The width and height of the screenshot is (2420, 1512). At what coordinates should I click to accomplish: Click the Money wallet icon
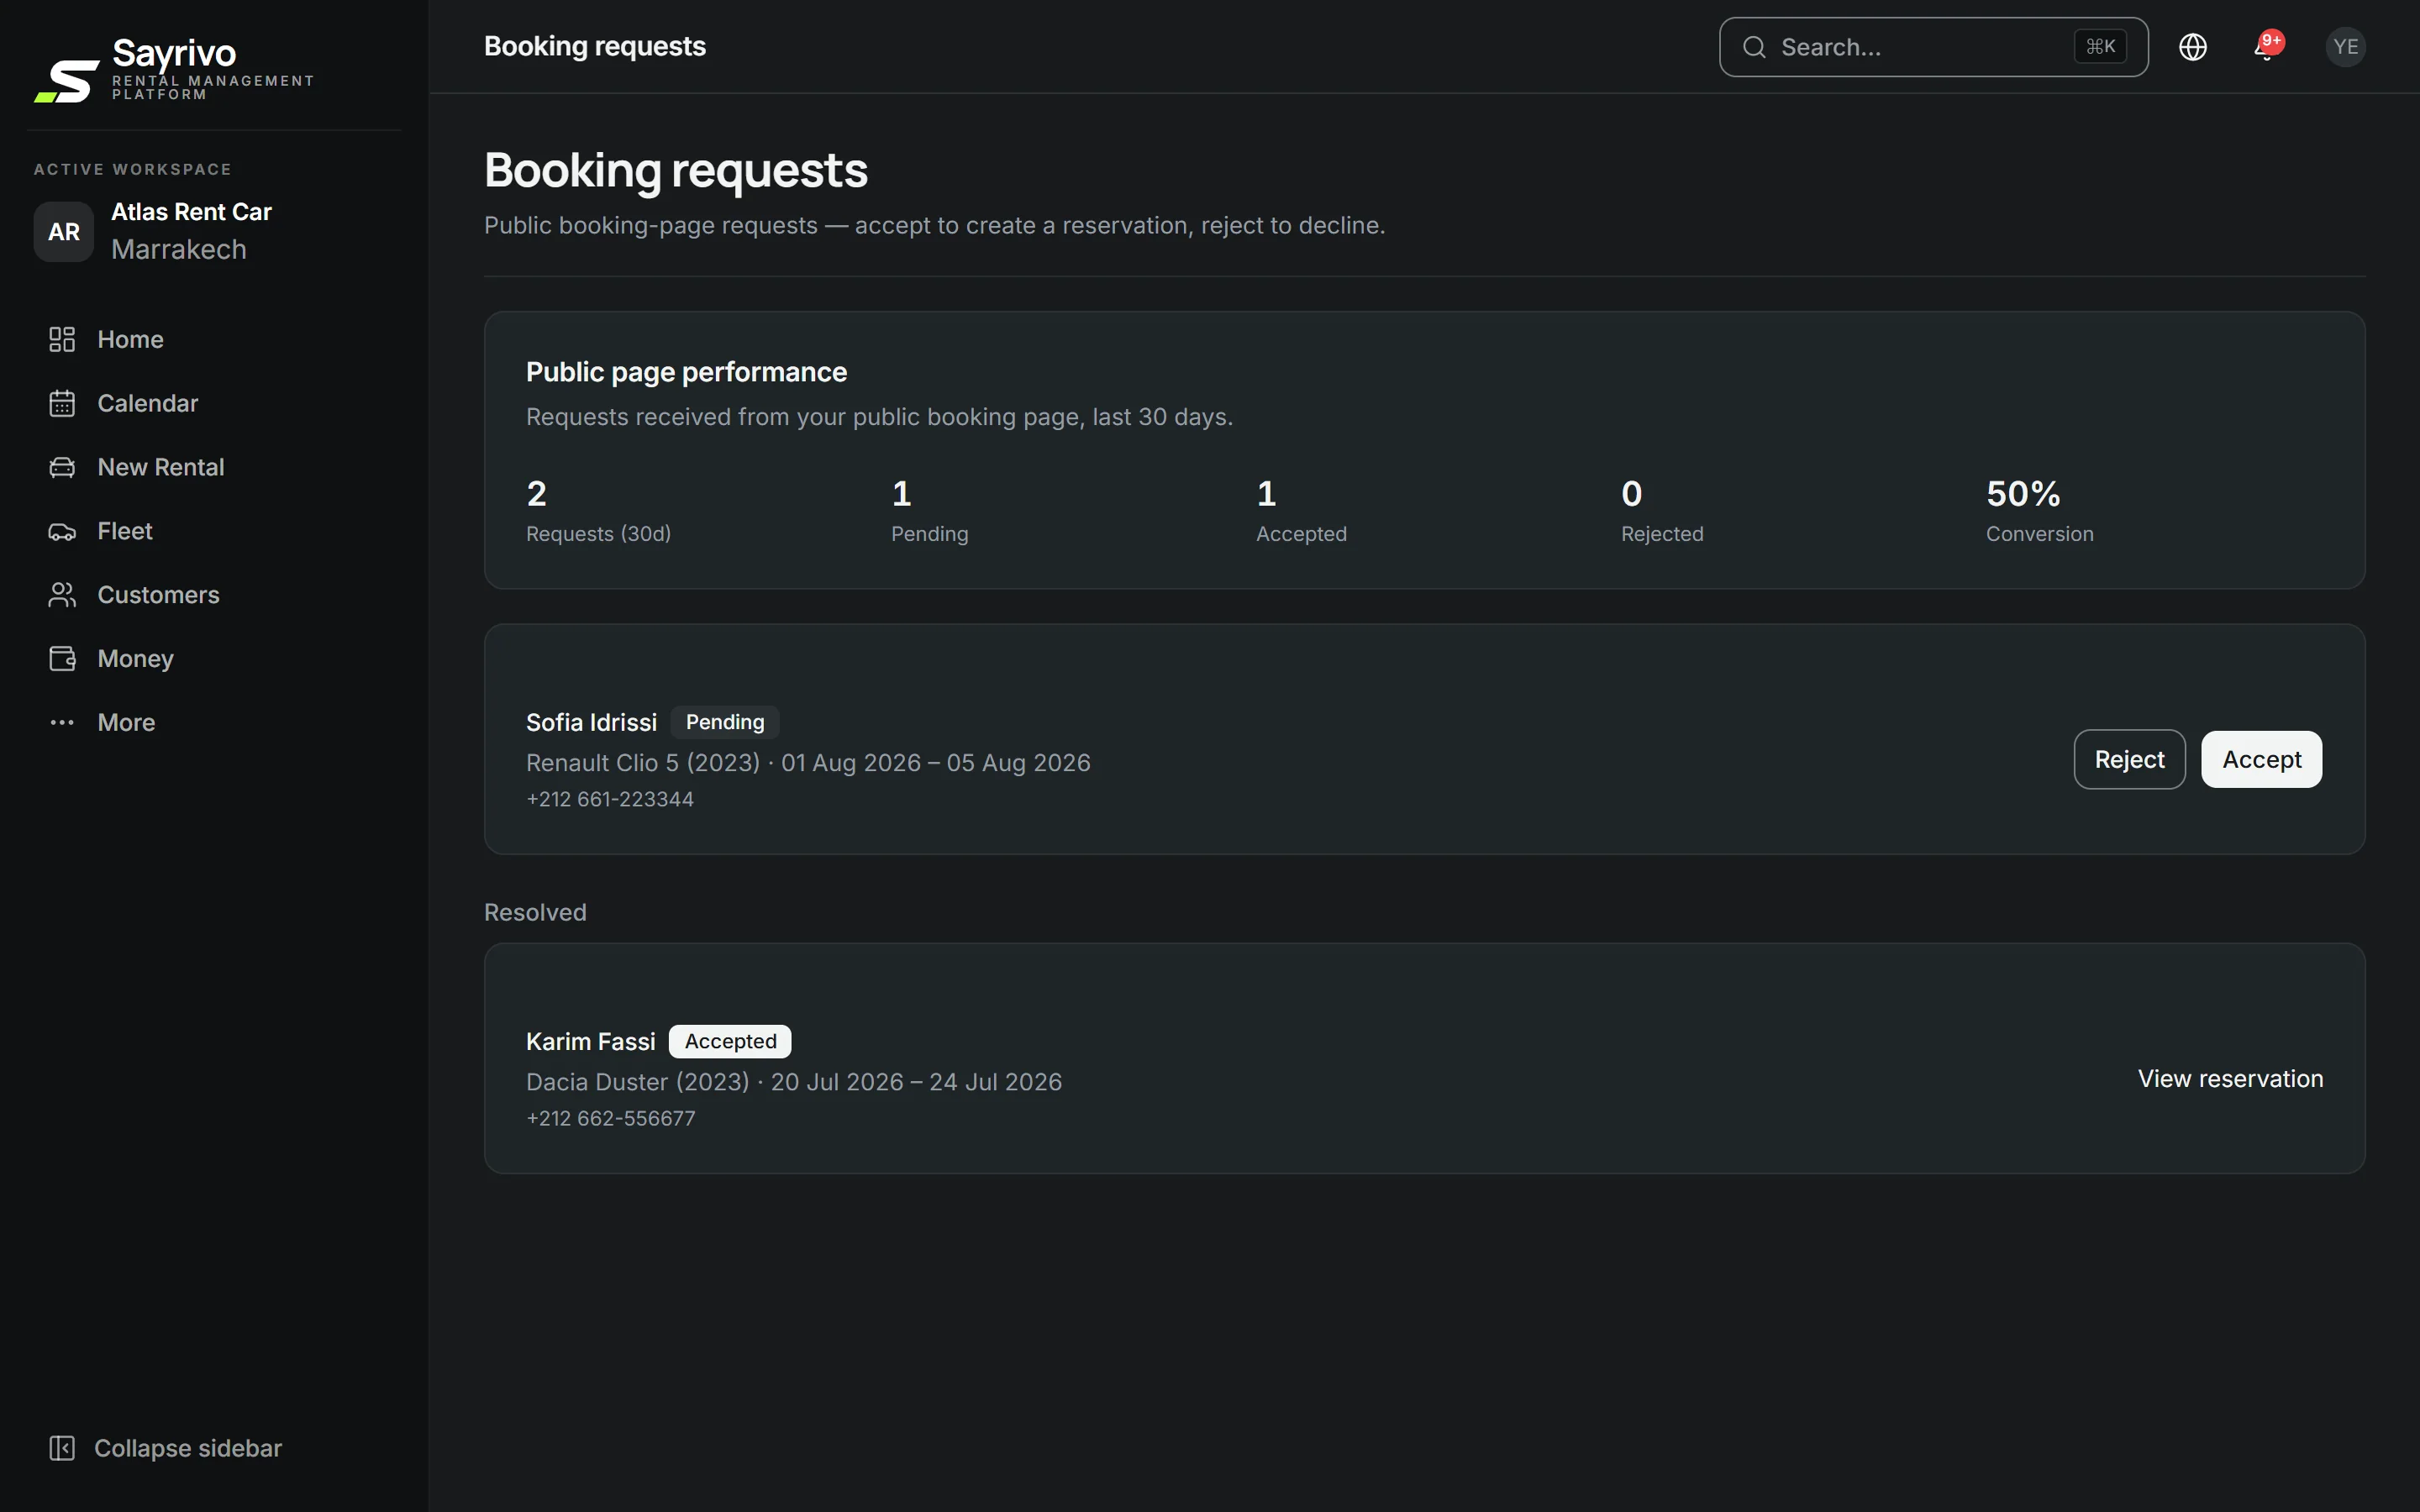pyautogui.click(x=62, y=659)
